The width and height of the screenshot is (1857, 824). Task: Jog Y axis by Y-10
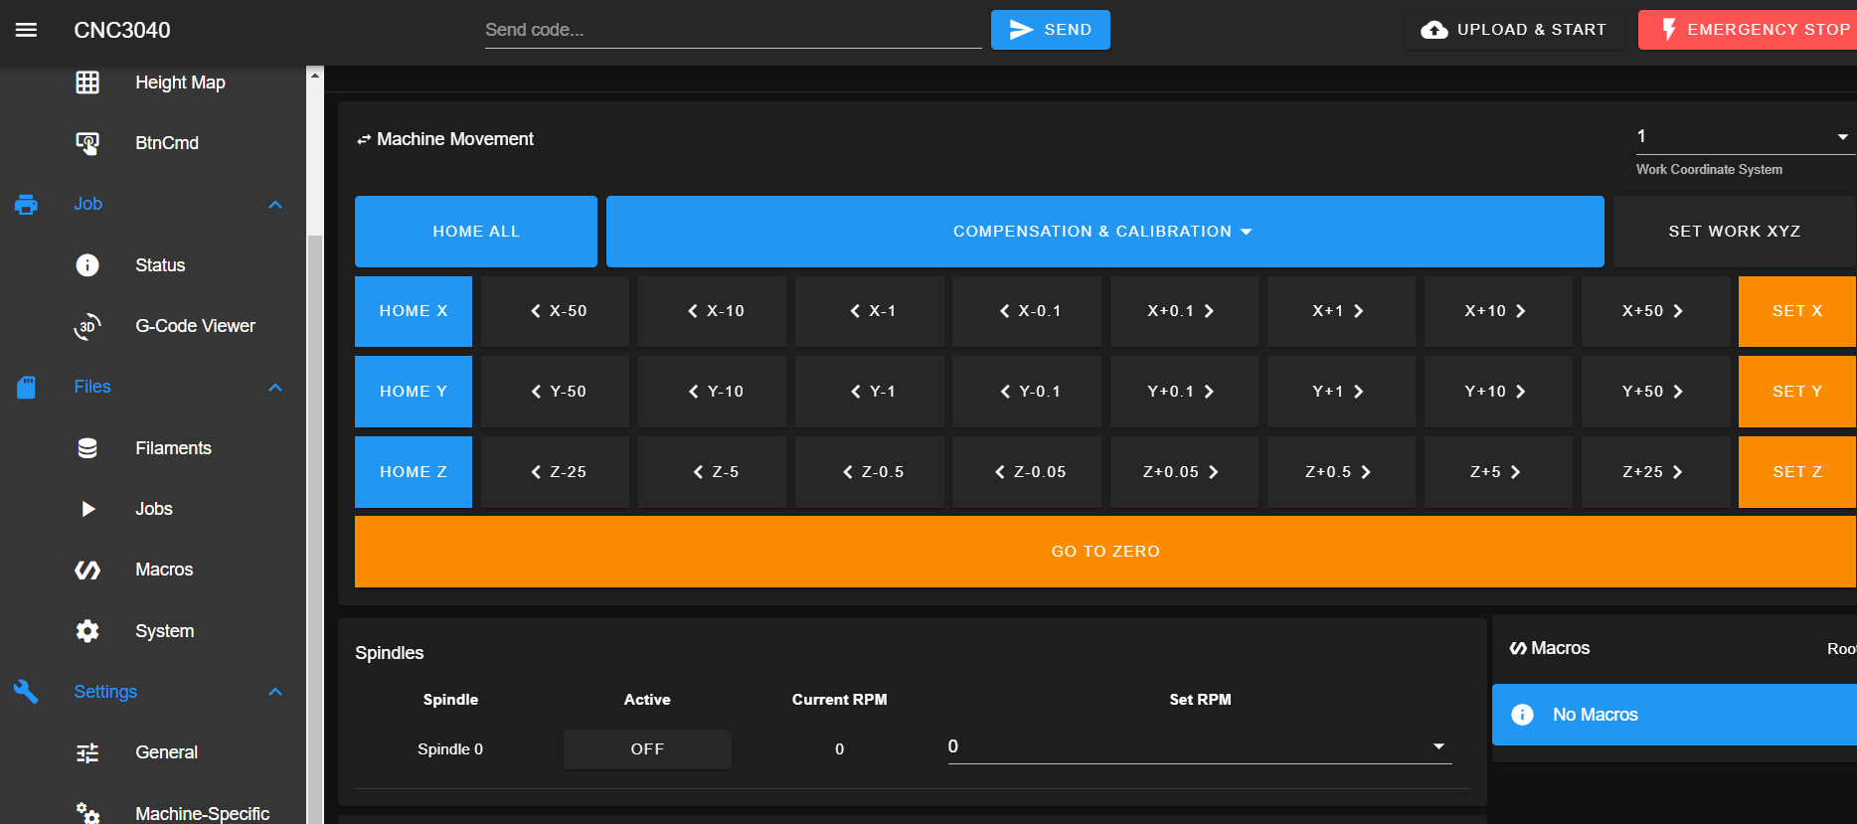[x=712, y=392]
